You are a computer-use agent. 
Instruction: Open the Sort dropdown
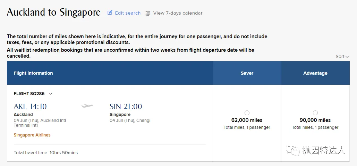(342, 56)
